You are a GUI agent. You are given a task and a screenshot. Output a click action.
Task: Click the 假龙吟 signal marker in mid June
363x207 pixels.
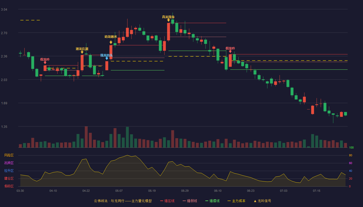[230, 51]
